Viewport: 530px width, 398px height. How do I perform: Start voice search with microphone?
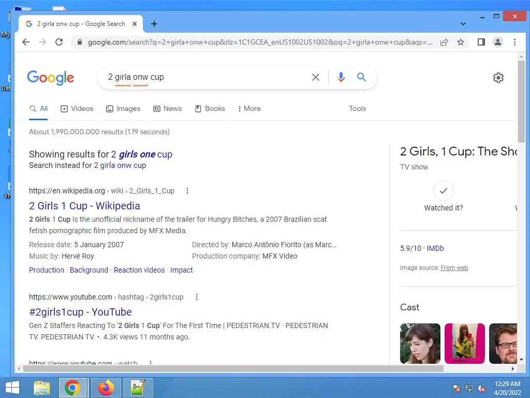tap(341, 77)
